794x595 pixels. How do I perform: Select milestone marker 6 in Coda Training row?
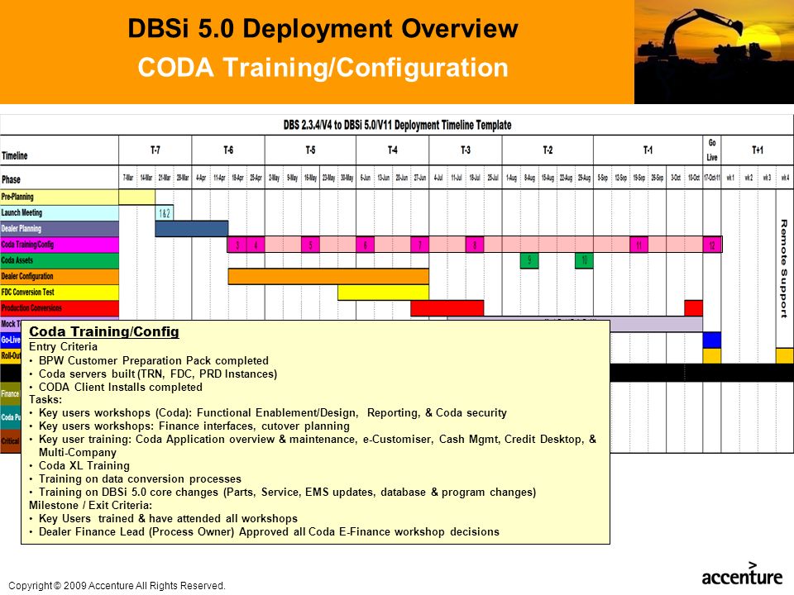click(365, 245)
